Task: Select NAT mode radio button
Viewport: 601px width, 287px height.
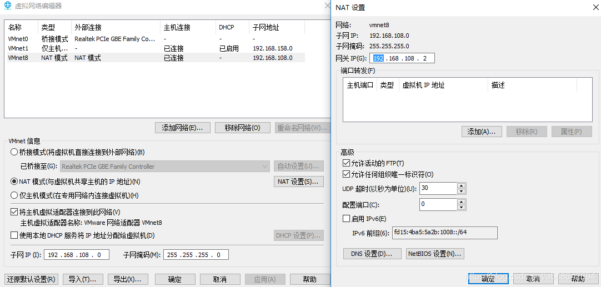Action: click(14, 181)
